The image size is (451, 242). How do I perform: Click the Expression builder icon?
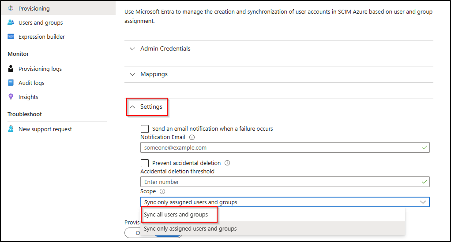11,37
